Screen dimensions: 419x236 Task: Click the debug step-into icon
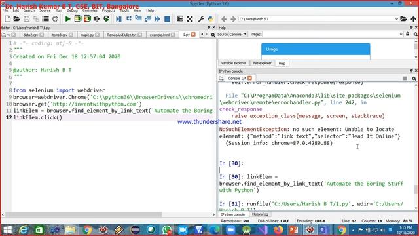click(138, 19)
